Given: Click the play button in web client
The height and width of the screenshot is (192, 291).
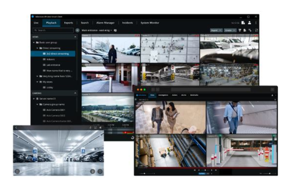Looking at the screenshot, I should click(206, 170).
